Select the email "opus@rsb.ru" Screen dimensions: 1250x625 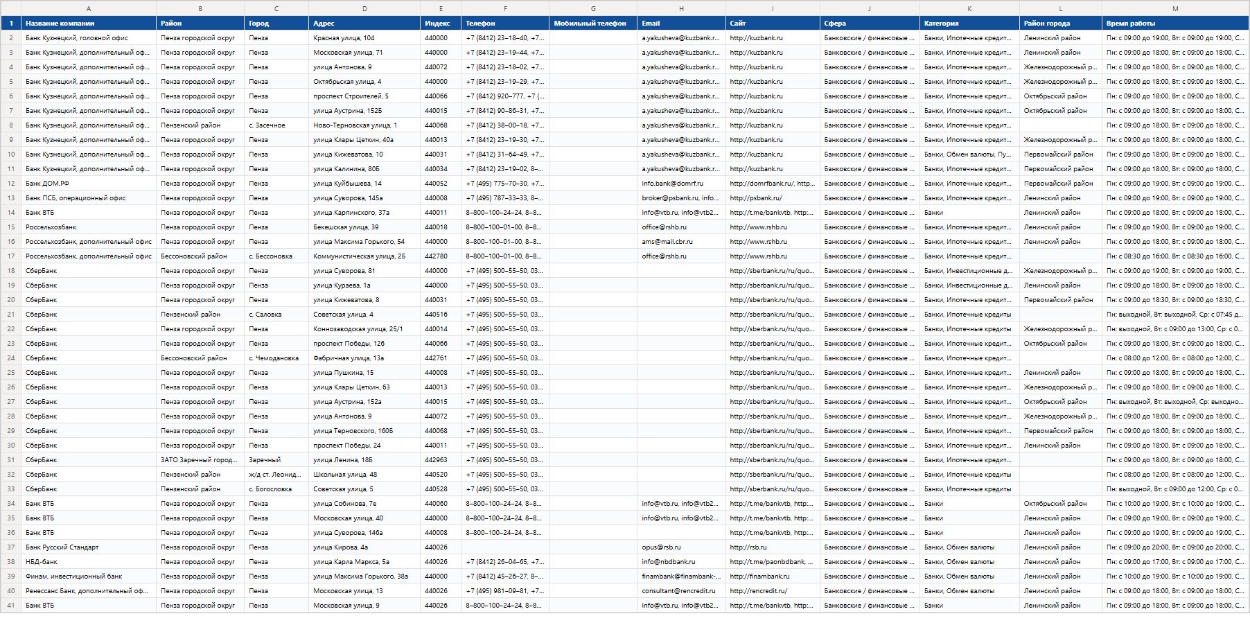(x=681, y=547)
